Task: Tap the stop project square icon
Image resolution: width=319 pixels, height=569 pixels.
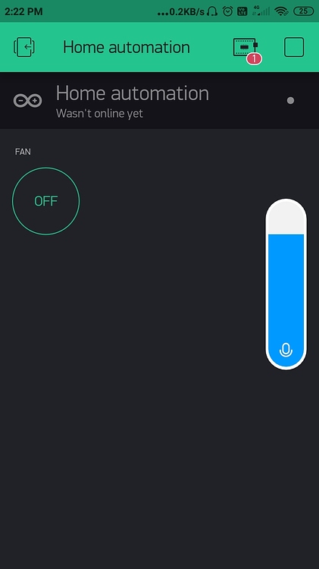Action: coord(294,47)
